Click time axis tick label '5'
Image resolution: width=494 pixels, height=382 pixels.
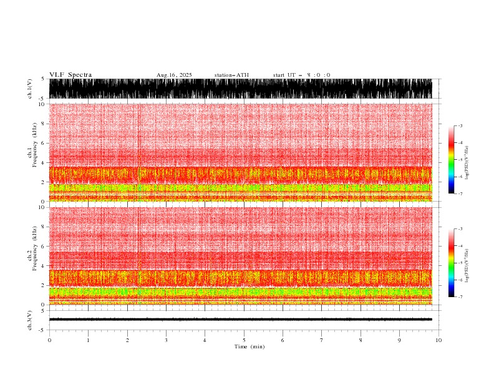pyautogui.click(x=244, y=340)
